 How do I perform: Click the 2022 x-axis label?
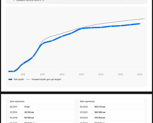click(62, 74)
